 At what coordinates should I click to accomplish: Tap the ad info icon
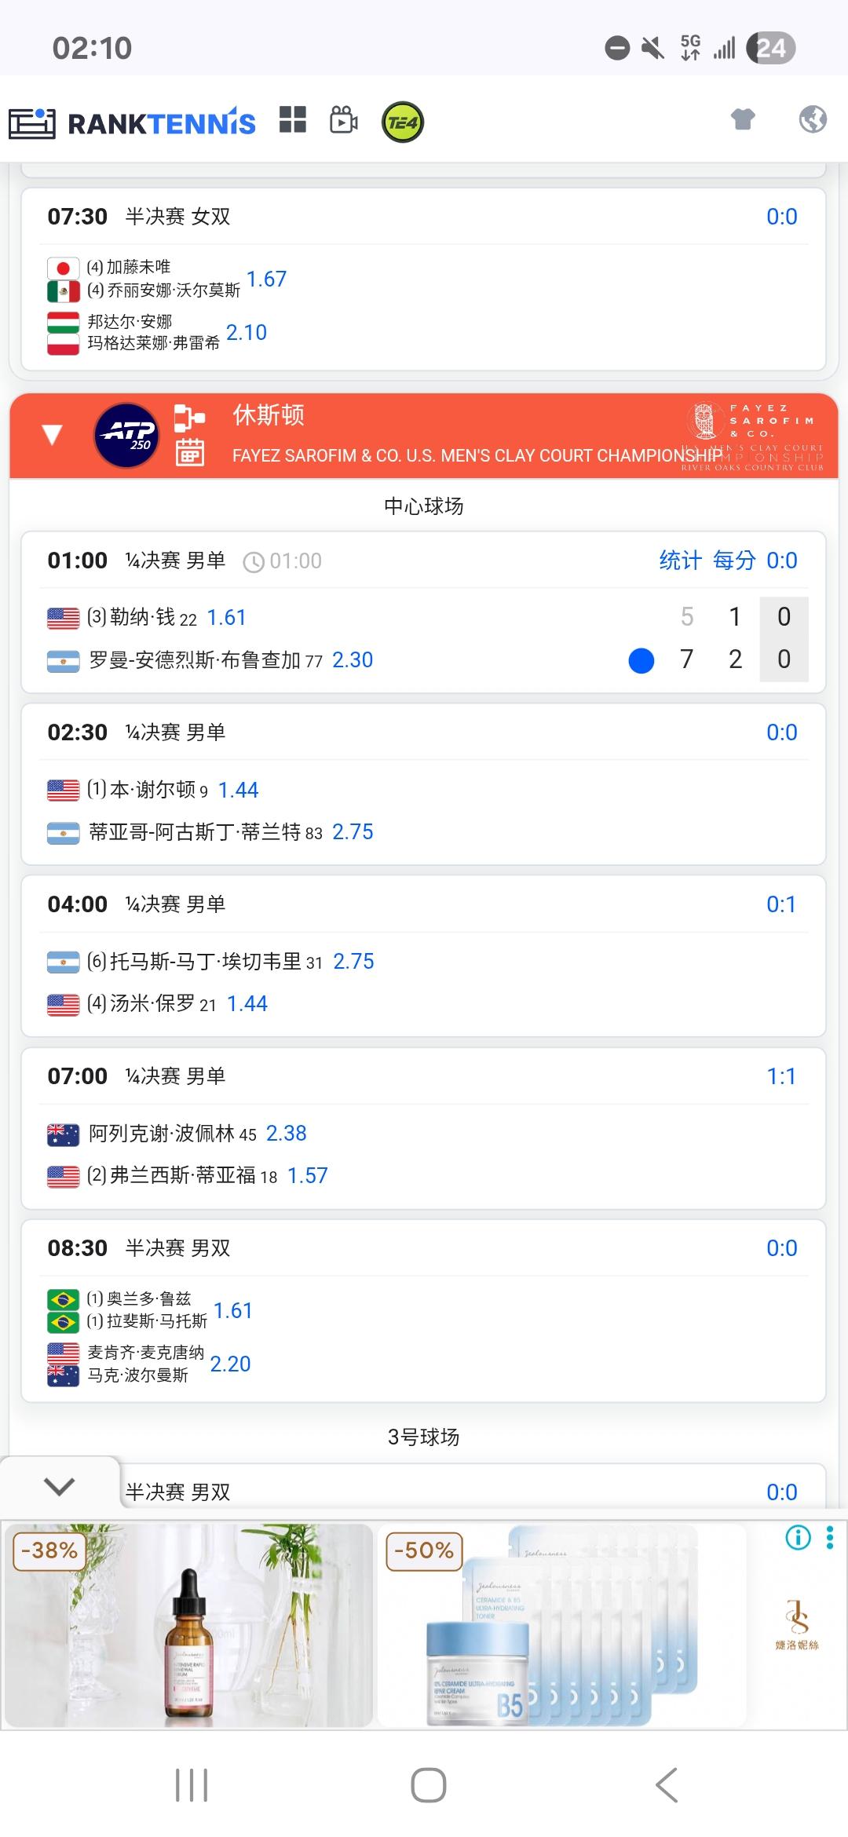798,1537
